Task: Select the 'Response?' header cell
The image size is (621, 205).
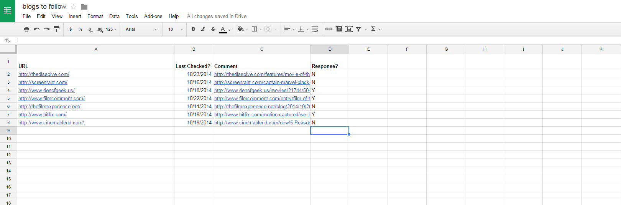Action: 330,62
